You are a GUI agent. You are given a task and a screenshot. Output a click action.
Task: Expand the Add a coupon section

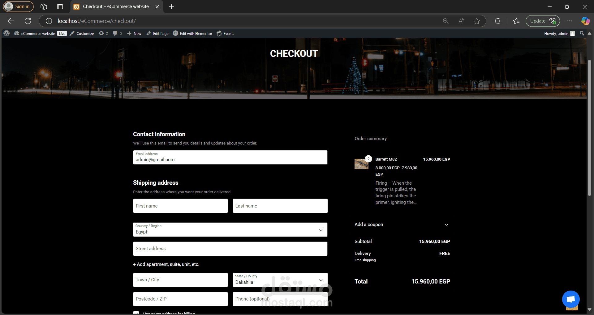[402, 225]
